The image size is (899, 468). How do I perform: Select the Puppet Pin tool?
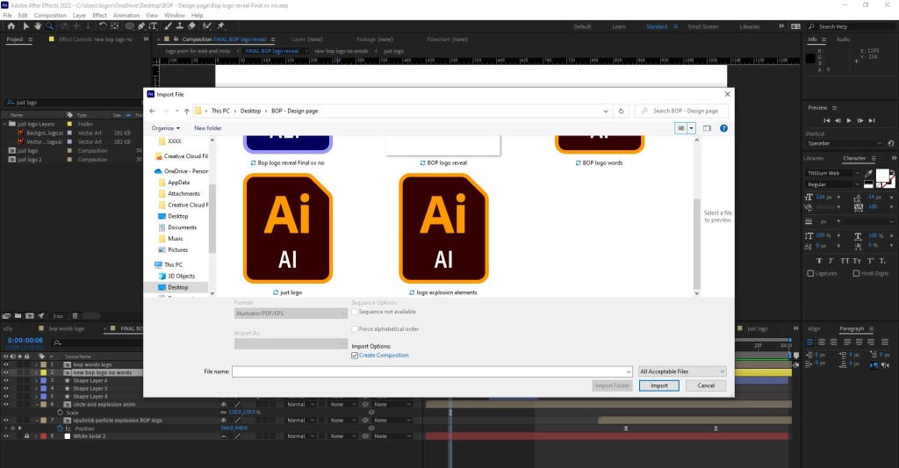coord(220,25)
